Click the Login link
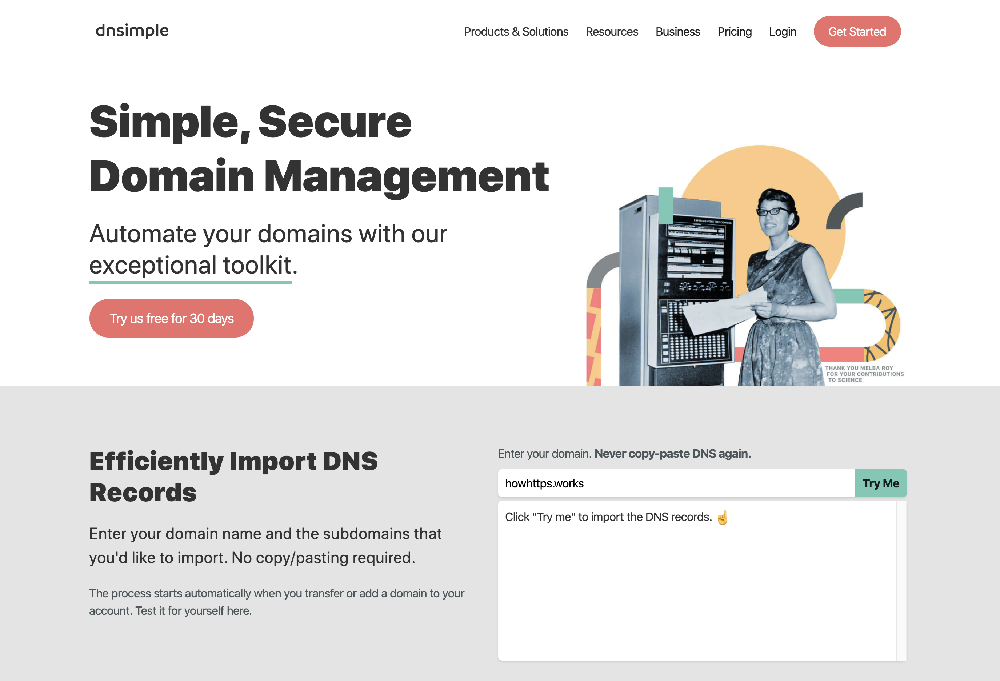Viewport: 1000px width, 681px height. (782, 32)
